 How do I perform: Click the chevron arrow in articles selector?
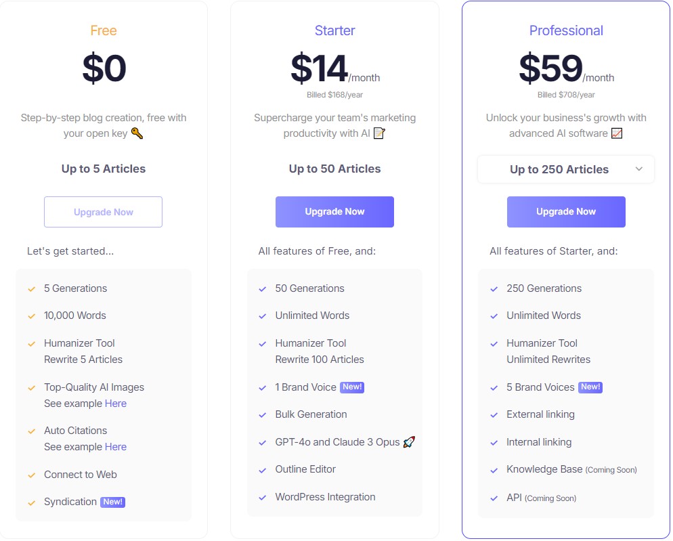pos(639,169)
